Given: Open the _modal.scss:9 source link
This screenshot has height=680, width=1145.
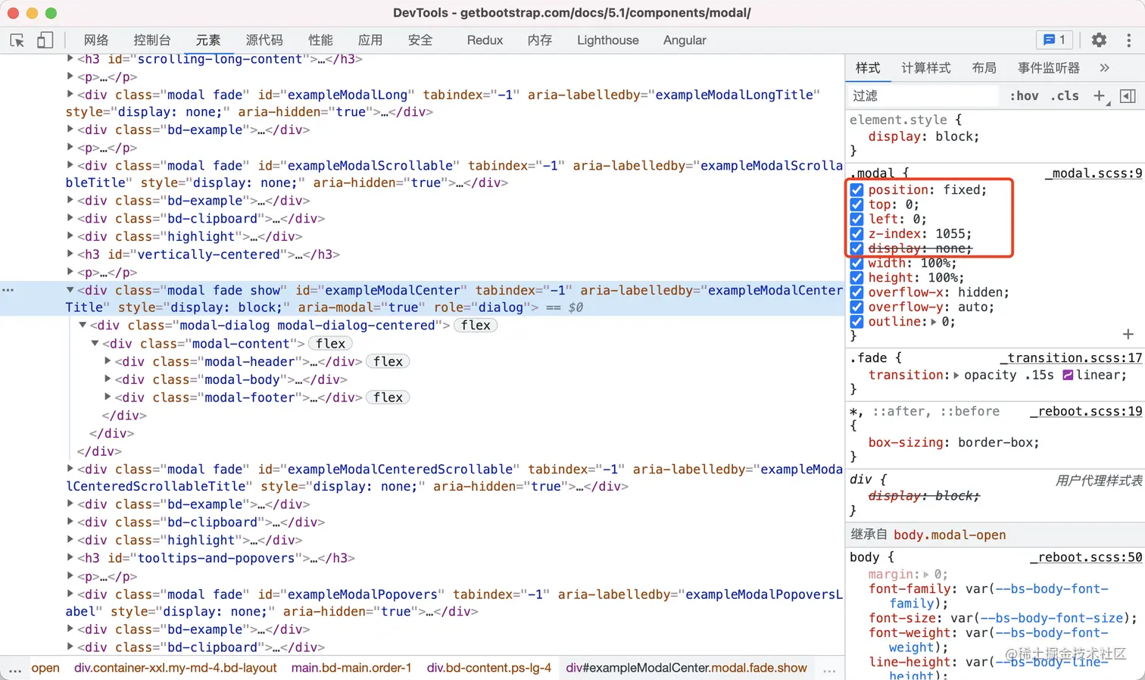Looking at the screenshot, I should [1094, 173].
